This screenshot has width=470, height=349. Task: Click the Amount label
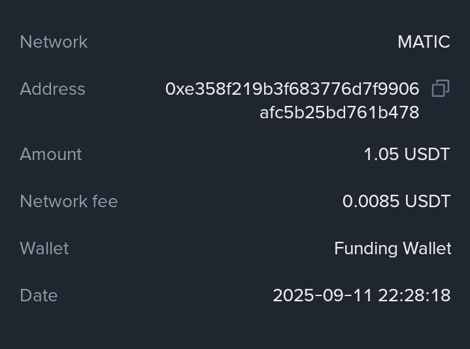pyautogui.click(x=51, y=154)
